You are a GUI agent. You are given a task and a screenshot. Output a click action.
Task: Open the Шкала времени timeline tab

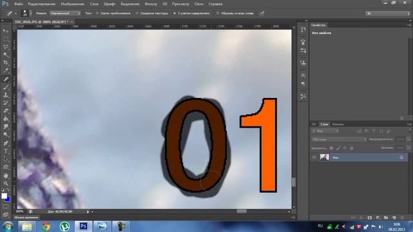coord(26,218)
